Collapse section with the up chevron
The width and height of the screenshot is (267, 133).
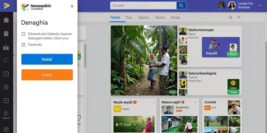239,17
